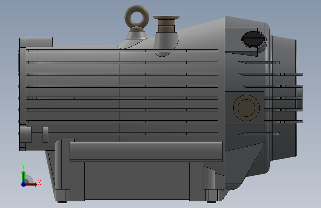Select the lifting eye bolt ring on top
This screenshot has width=321, height=208.
point(137,17)
